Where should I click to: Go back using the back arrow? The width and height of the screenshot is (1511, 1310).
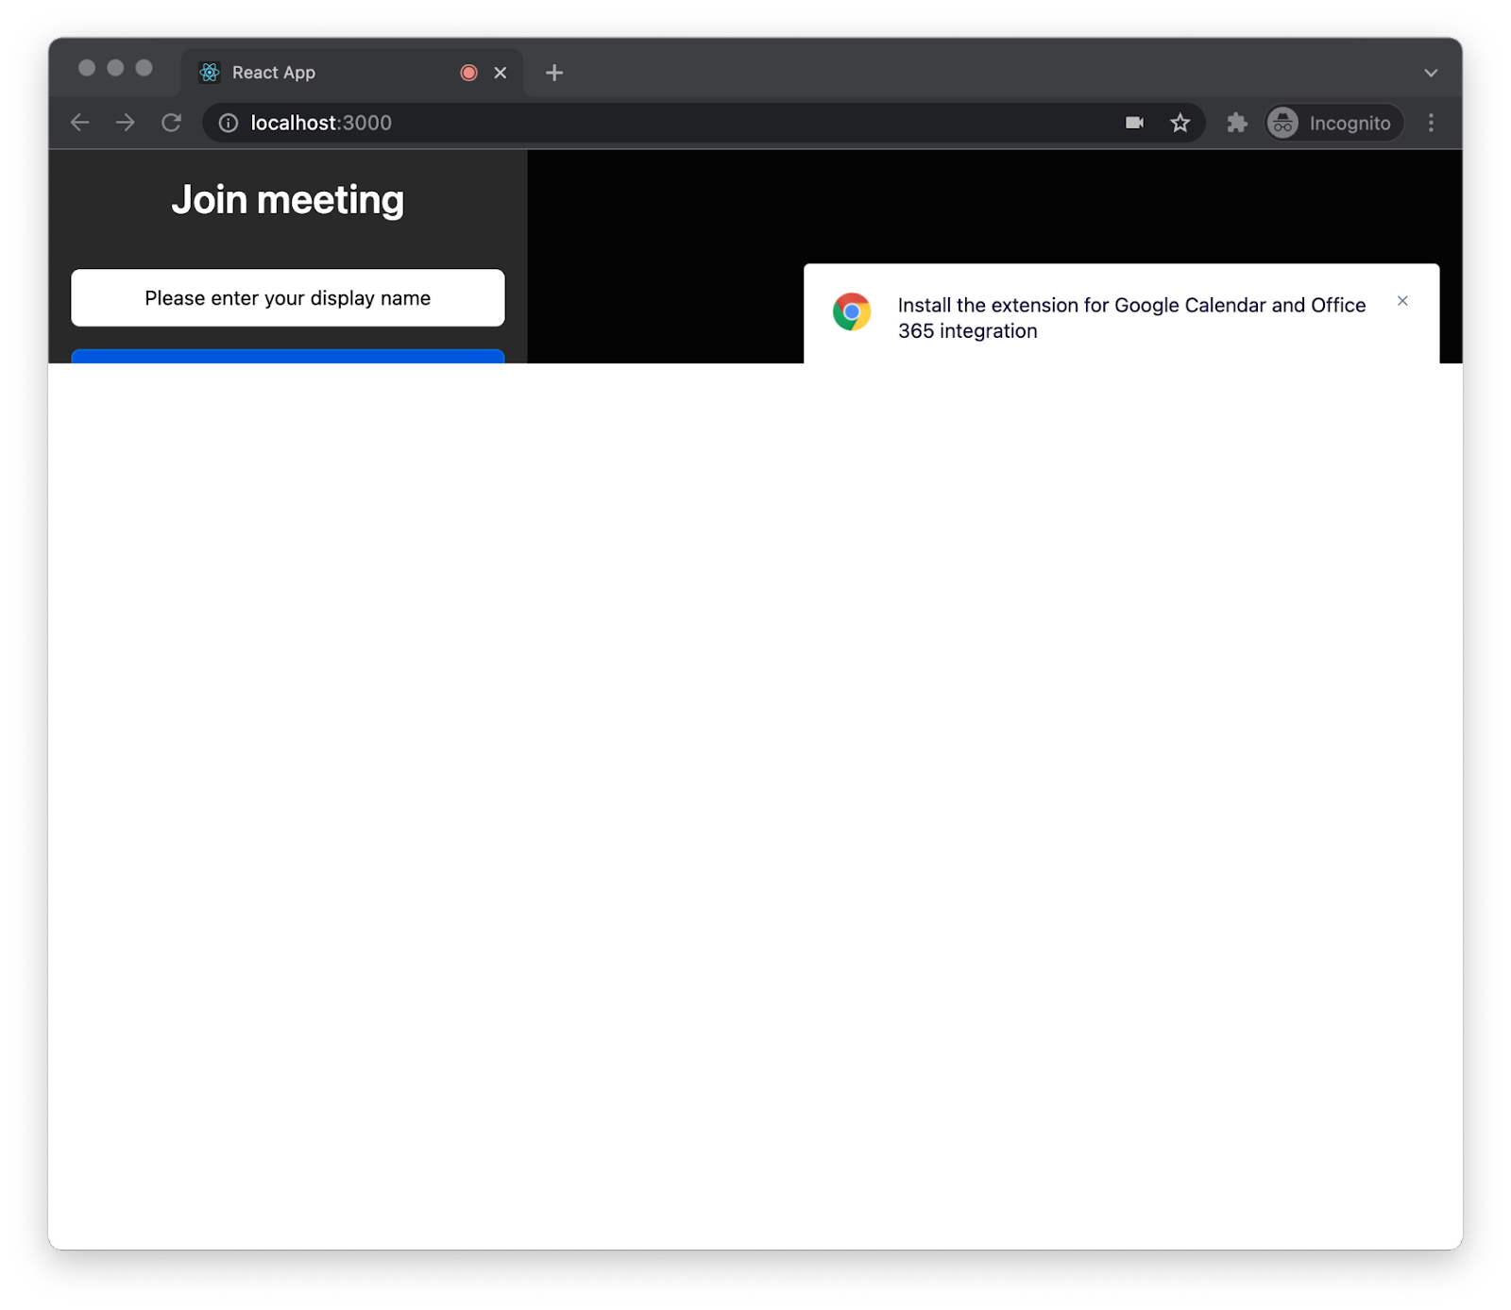[79, 122]
